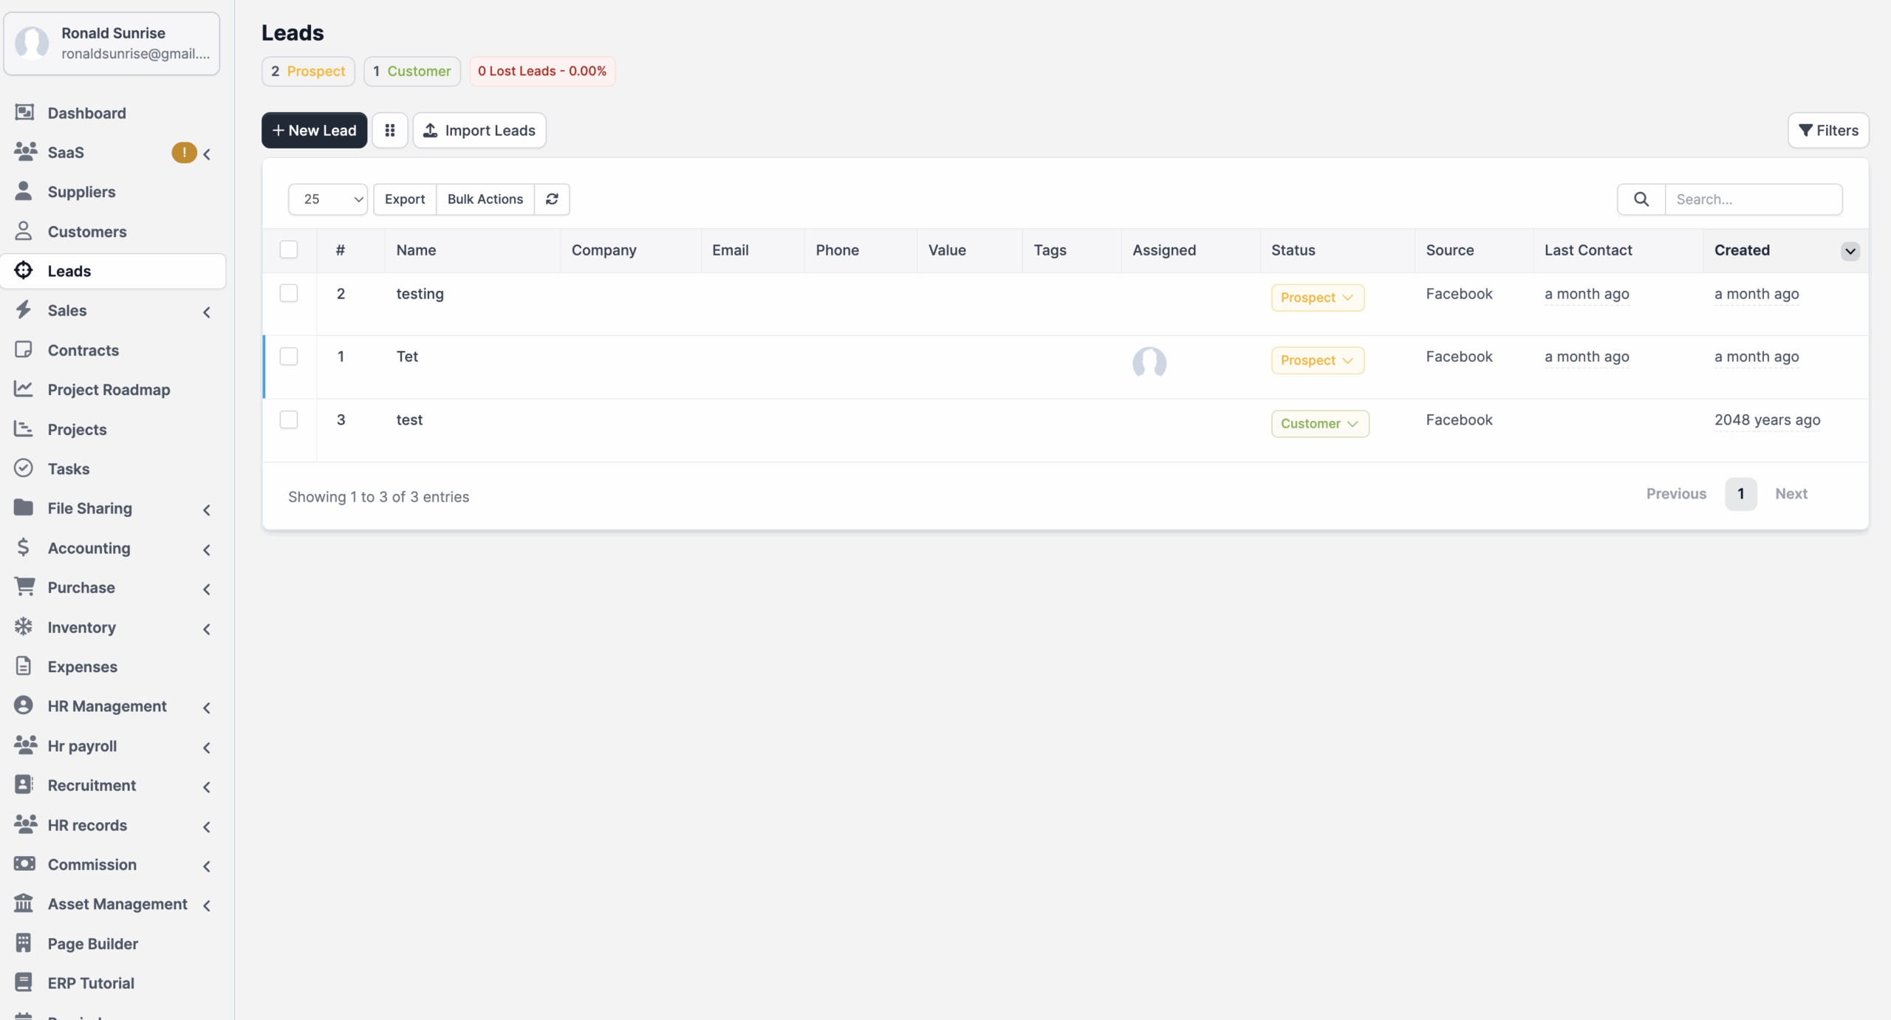Tick the checkbox for lead test
Image resolution: width=1891 pixels, height=1020 pixels.
pyautogui.click(x=289, y=420)
